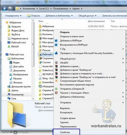Click the Дата изменения column header
The height and width of the screenshot is (135, 127).
96,21
